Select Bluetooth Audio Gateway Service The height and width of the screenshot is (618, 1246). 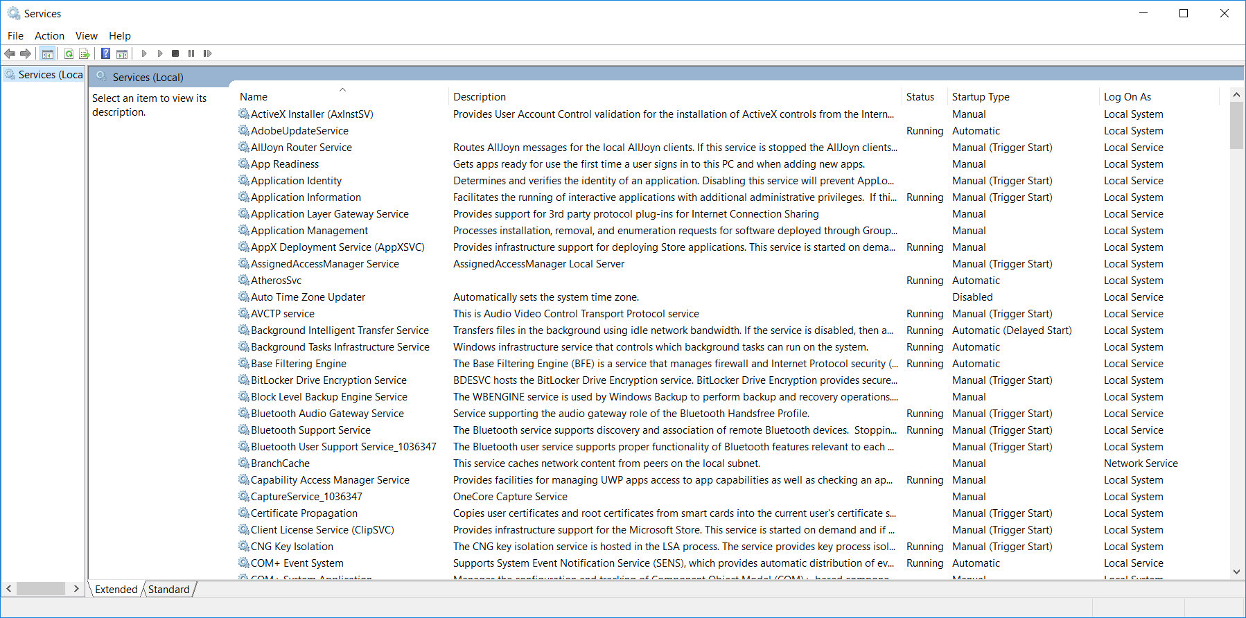pos(327,414)
